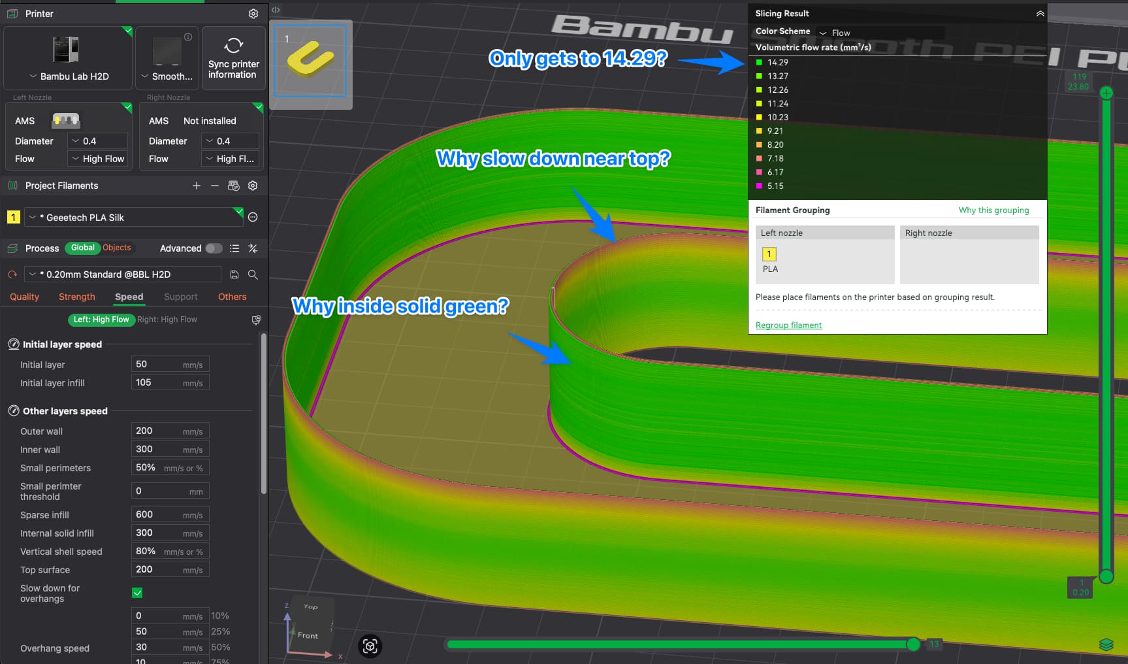Click the Outer wall speed field
Screen dimensions: 1128x664
[169, 431]
